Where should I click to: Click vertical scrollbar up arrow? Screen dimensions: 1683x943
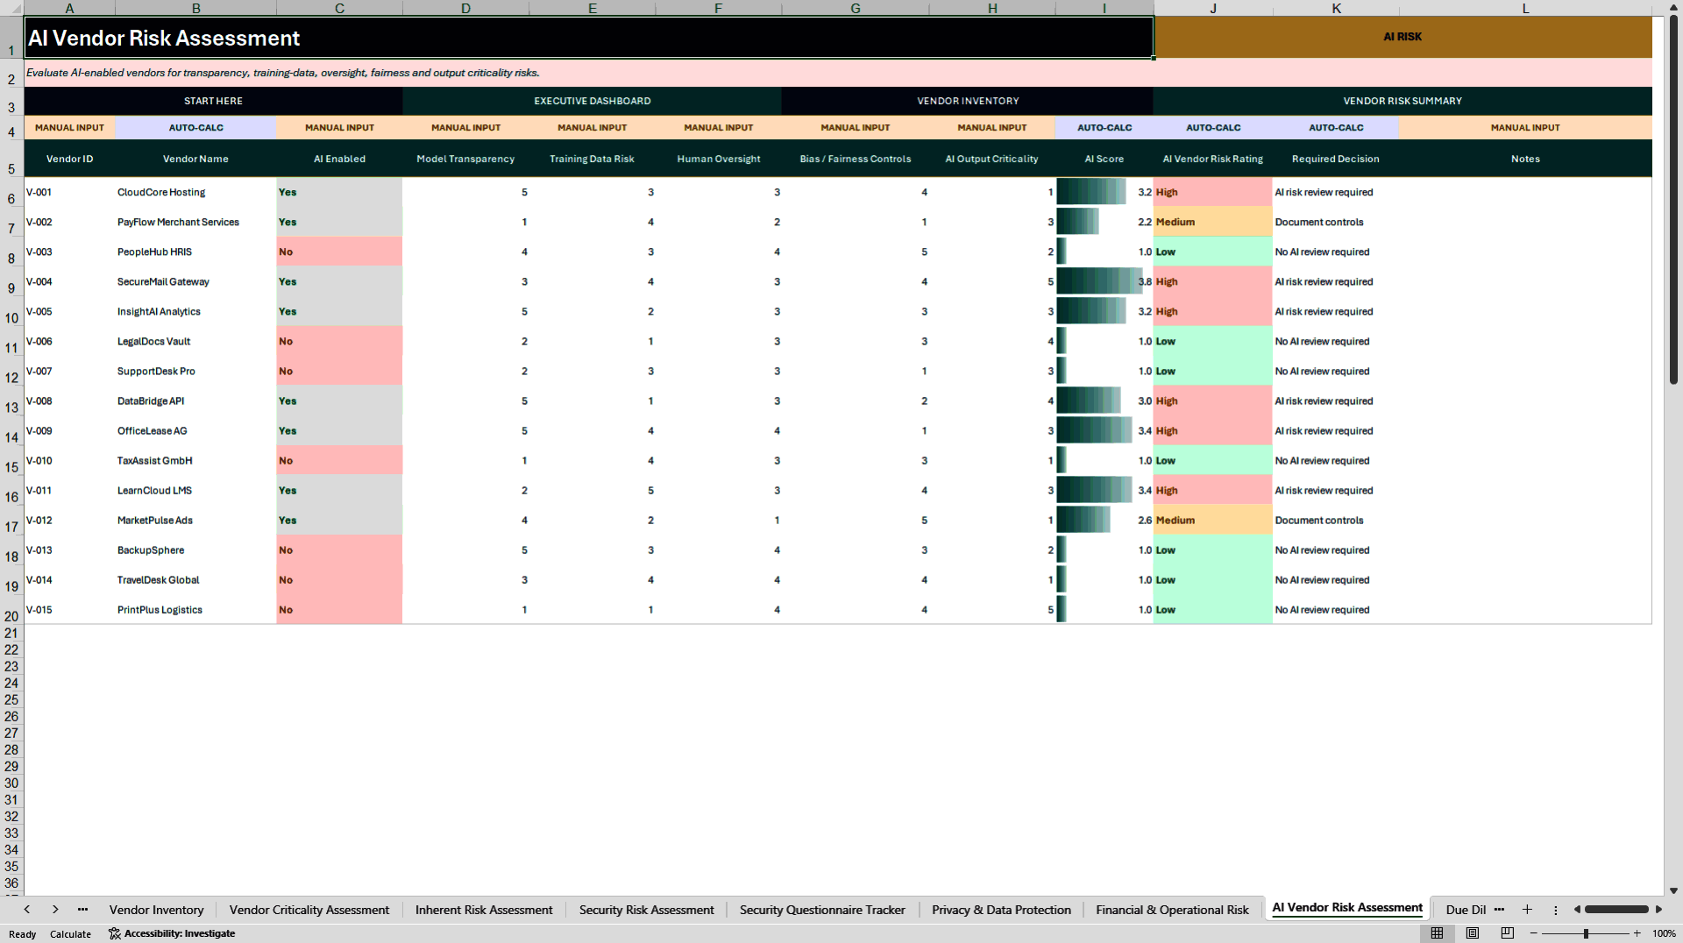(x=1673, y=6)
